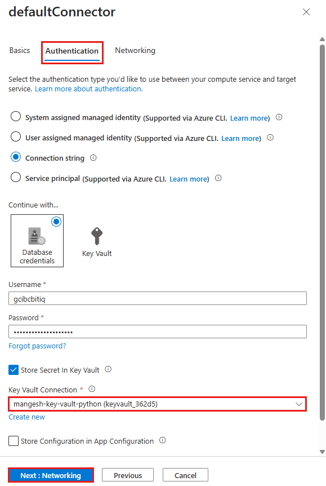Switch to the Basics tab
The height and width of the screenshot is (486, 326).
click(20, 50)
